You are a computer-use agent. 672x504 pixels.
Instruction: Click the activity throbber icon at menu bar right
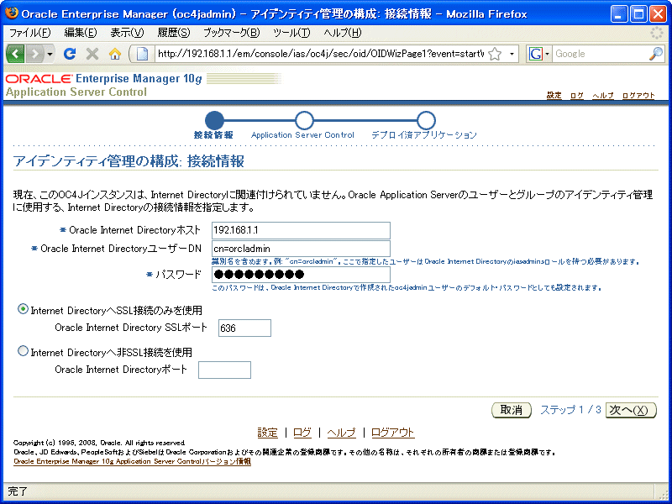pyautogui.click(x=656, y=33)
